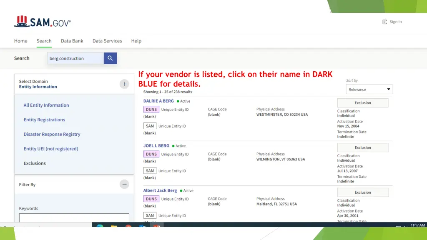Click green Active dot beside Albert Jack Berg
This screenshot has height=240, width=427.
(x=181, y=191)
